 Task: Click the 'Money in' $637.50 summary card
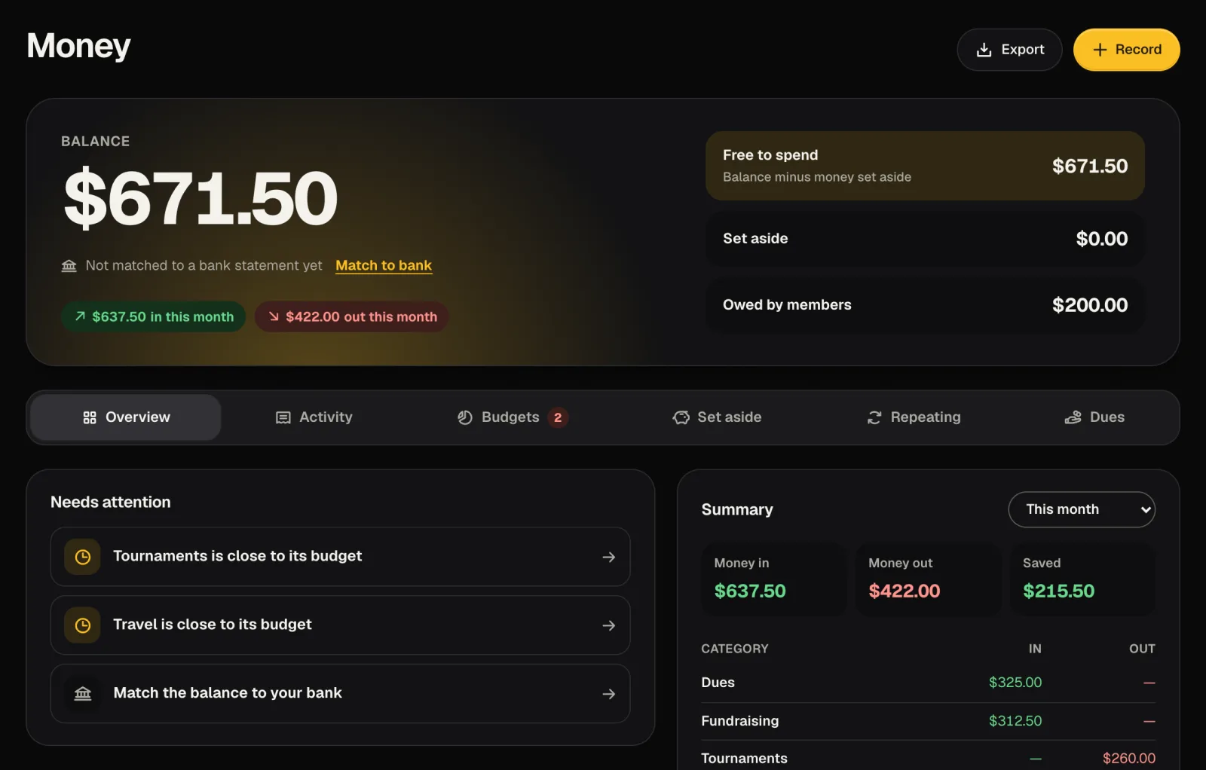point(774,579)
